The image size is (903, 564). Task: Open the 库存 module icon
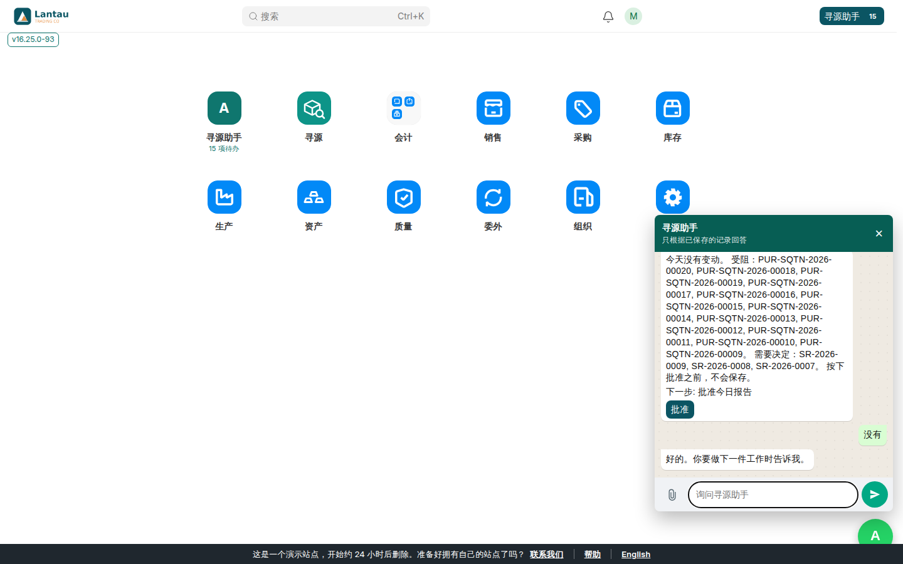(673, 108)
